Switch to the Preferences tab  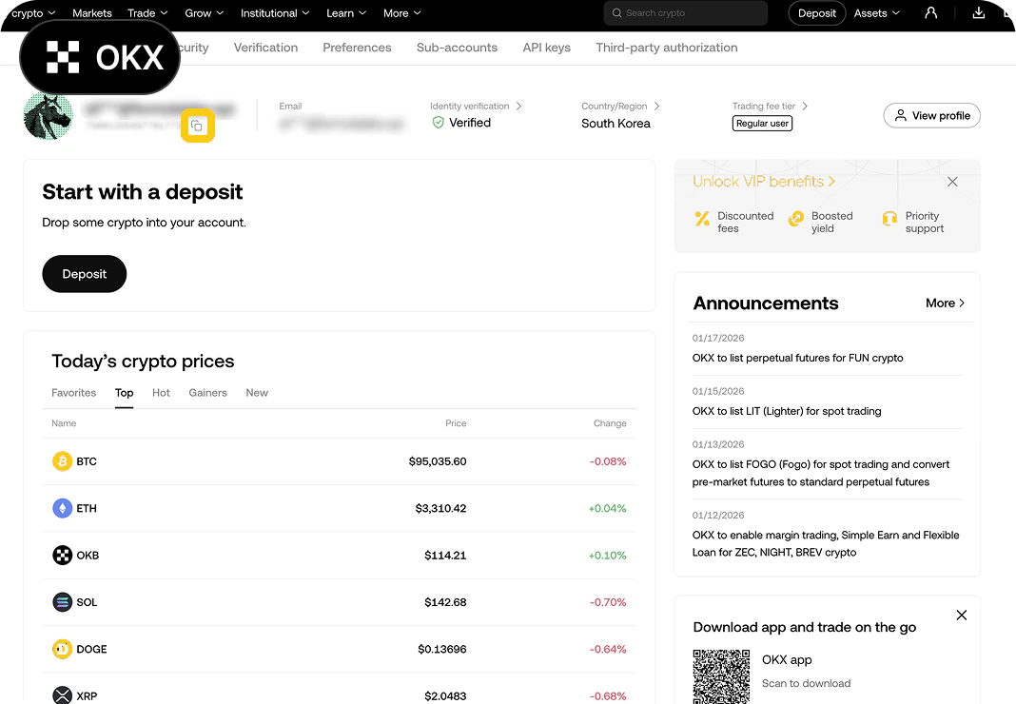pos(357,48)
